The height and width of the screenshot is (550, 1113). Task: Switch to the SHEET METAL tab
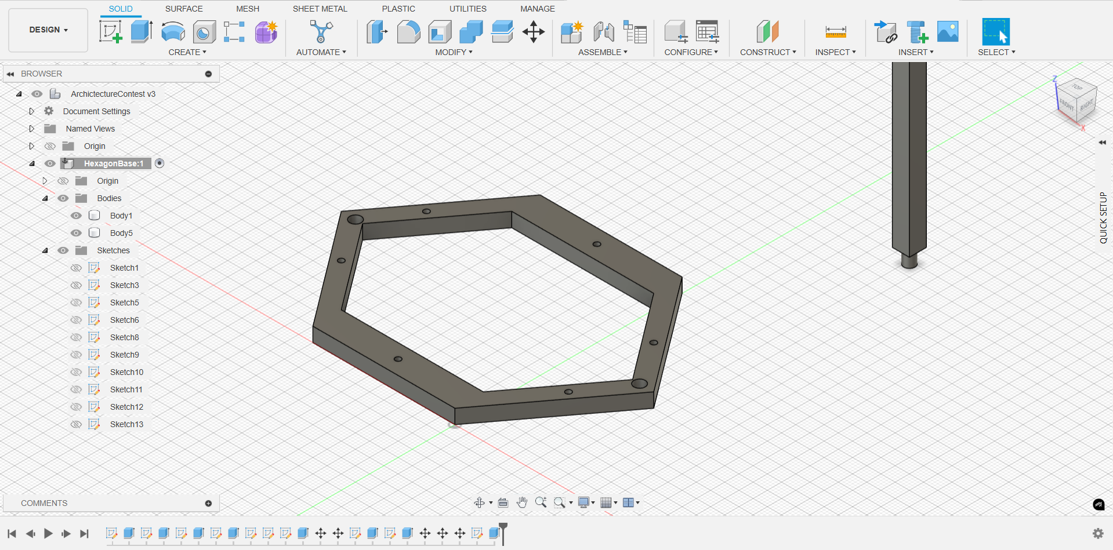pyautogui.click(x=320, y=9)
